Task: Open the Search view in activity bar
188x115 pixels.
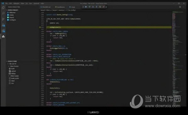Action: click(x=3, y=13)
